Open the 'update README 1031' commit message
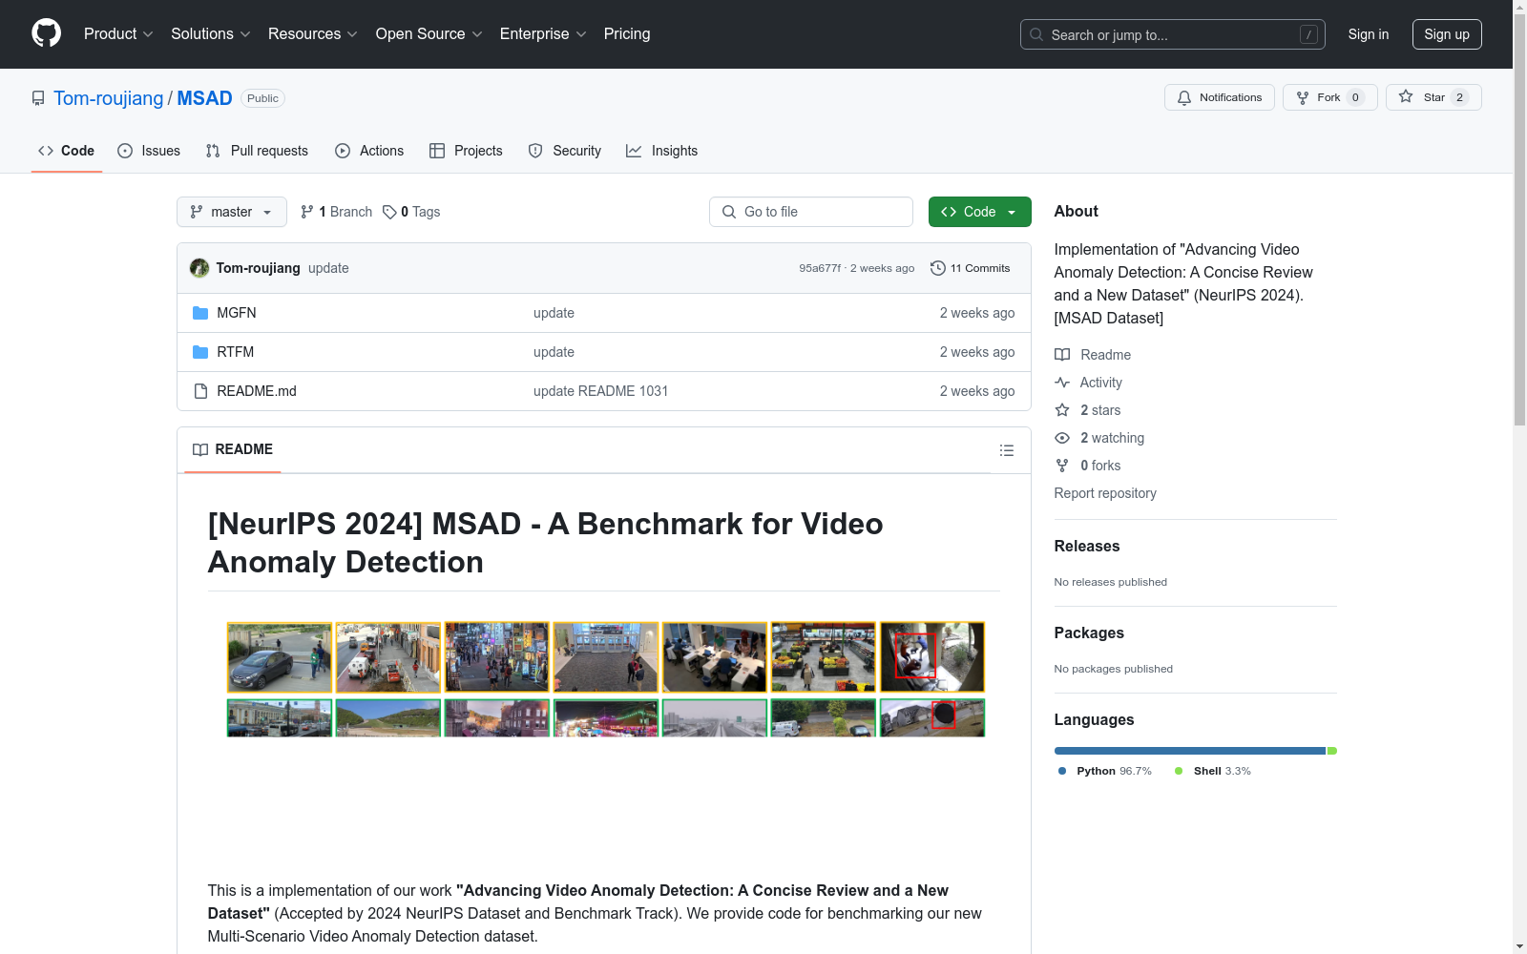This screenshot has width=1527, height=954. [x=600, y=391]
